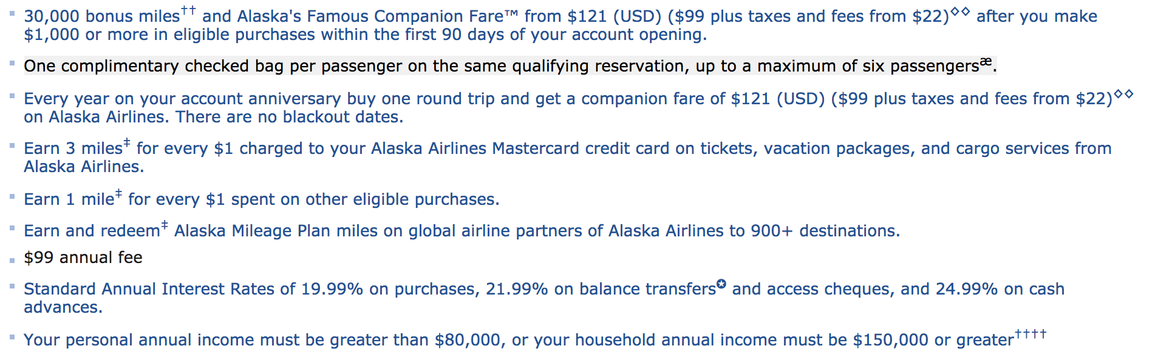The image size is (1155, 360).
Task: Open the "Earn 3 miles" bullet link
Action: (73, 148)
